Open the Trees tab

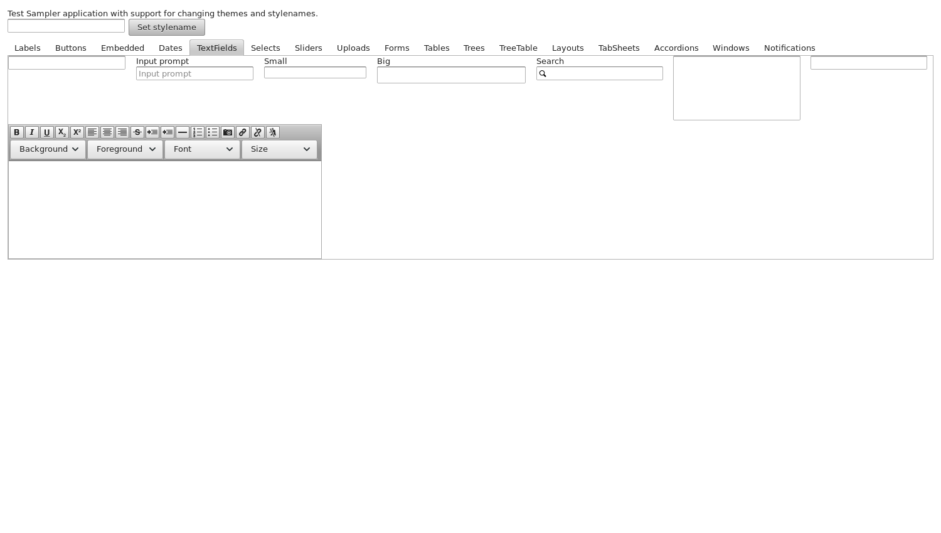(x=474, y=48)
